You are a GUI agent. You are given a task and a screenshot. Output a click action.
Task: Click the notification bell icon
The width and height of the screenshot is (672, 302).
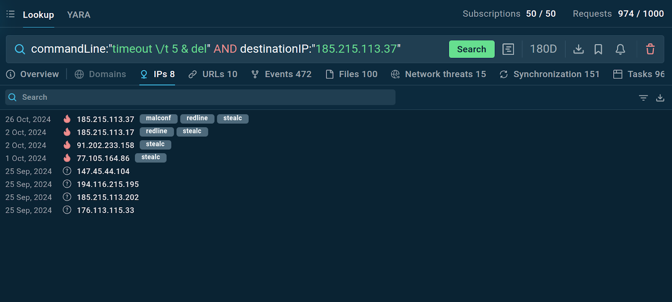coord(620,49)
